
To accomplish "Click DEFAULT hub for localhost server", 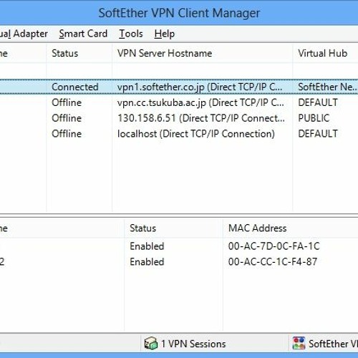I will [x=318, y=134].
